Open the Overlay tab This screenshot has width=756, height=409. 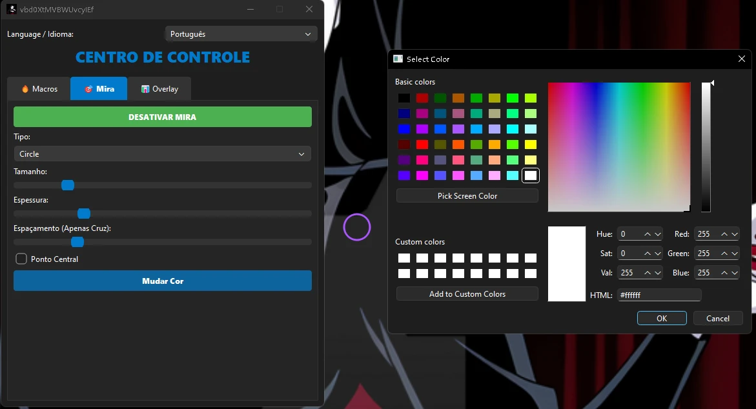(x=159, y=89)
